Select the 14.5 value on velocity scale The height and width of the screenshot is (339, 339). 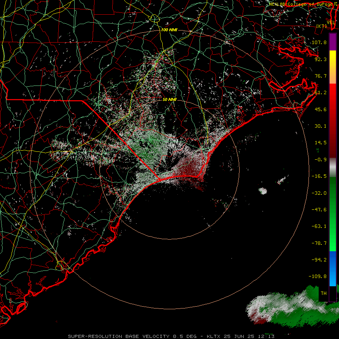(x=321, y=143)
